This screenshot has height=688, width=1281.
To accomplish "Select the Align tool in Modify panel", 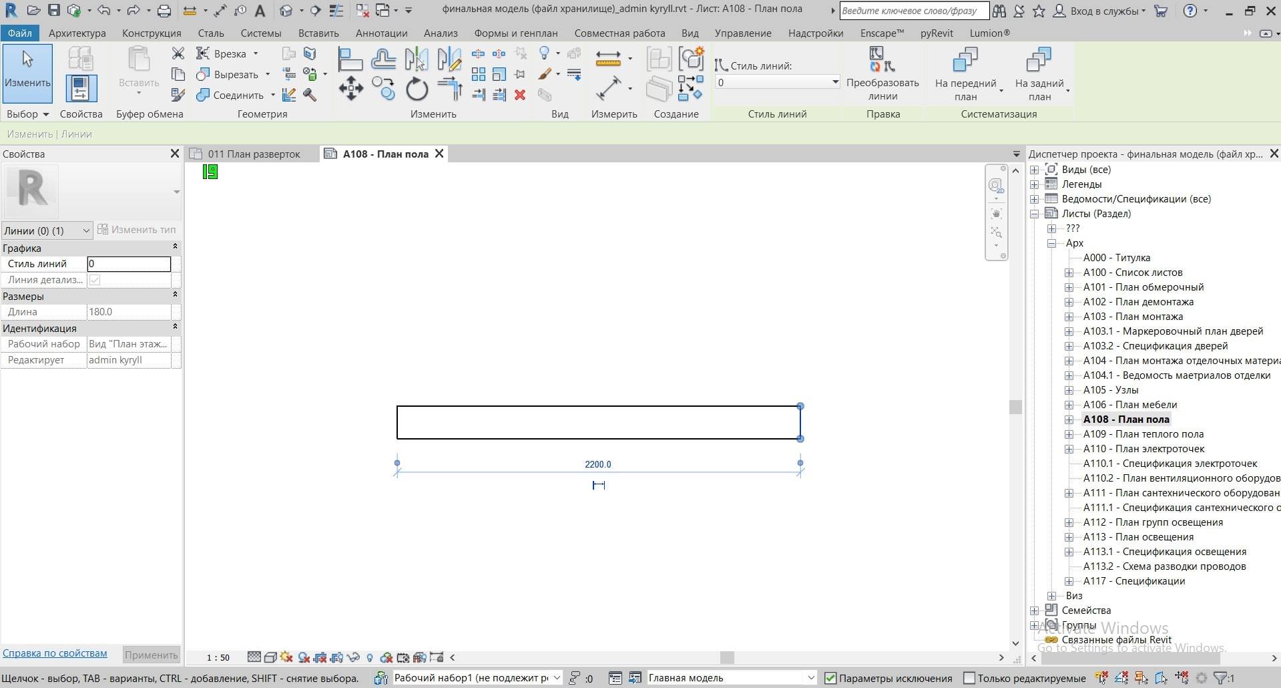I will pyautogui.click(x=350, y=60).
